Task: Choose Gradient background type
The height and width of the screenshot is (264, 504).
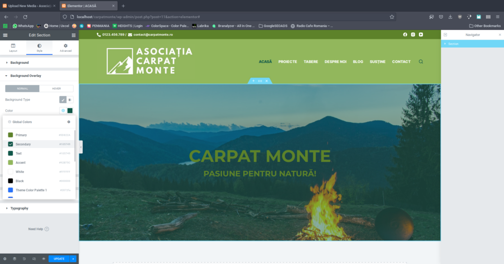Action: [70, 100]
